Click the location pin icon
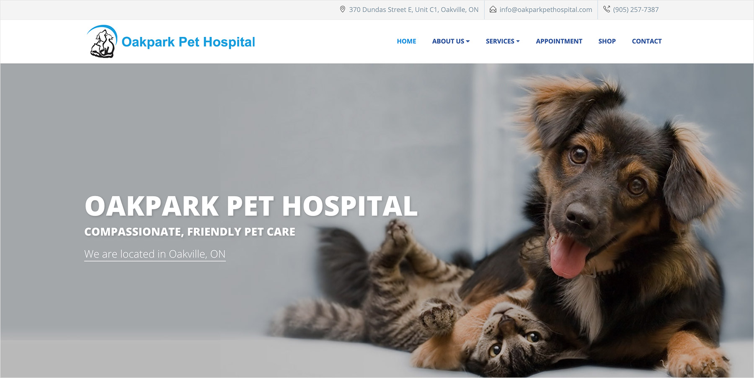The image size is (754, 378). click(342, 9)
